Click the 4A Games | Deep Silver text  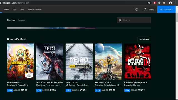click(77, 85)
